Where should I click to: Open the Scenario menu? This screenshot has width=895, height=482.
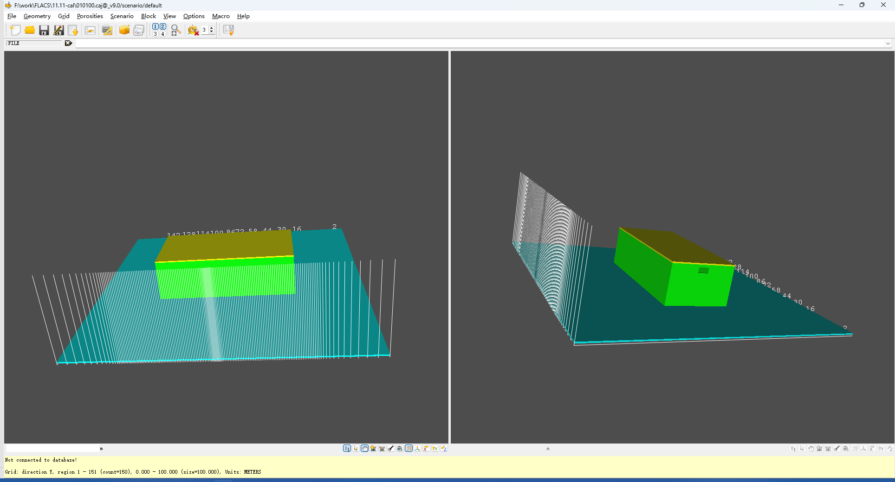point(122,16)
